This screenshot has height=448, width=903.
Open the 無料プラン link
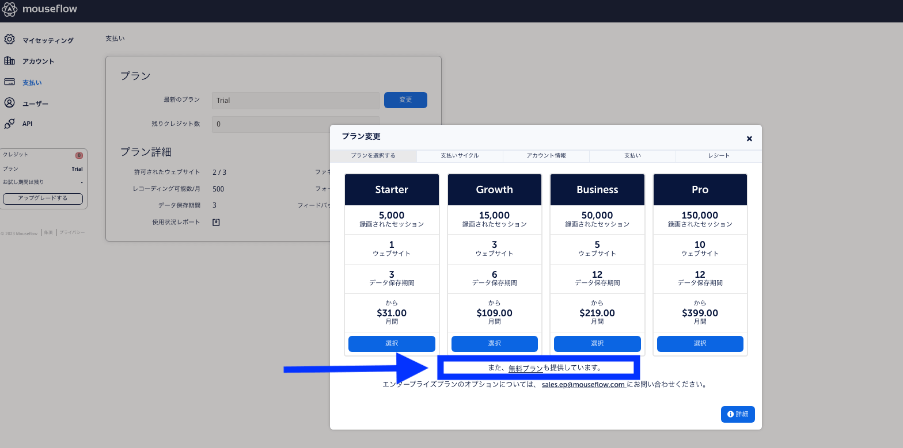(x=526, y=368)
